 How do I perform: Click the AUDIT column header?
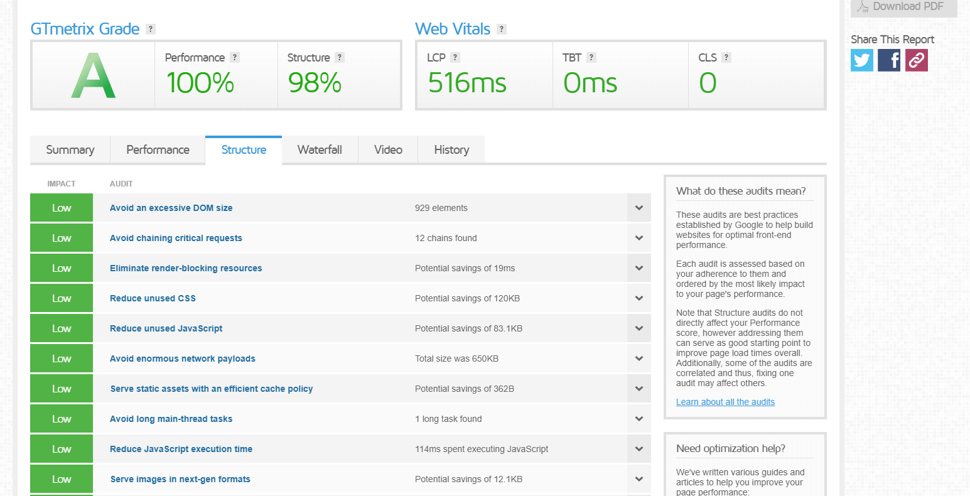[x=121, y=184]
